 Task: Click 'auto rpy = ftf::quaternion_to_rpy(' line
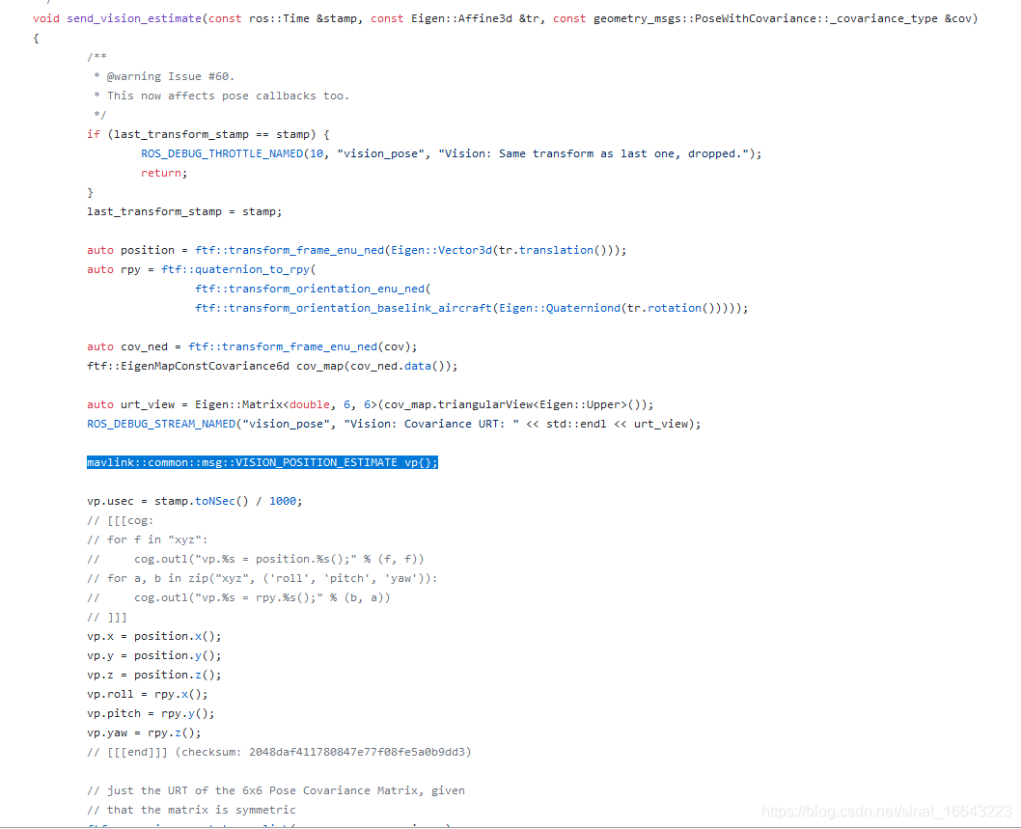coord(201,269)
